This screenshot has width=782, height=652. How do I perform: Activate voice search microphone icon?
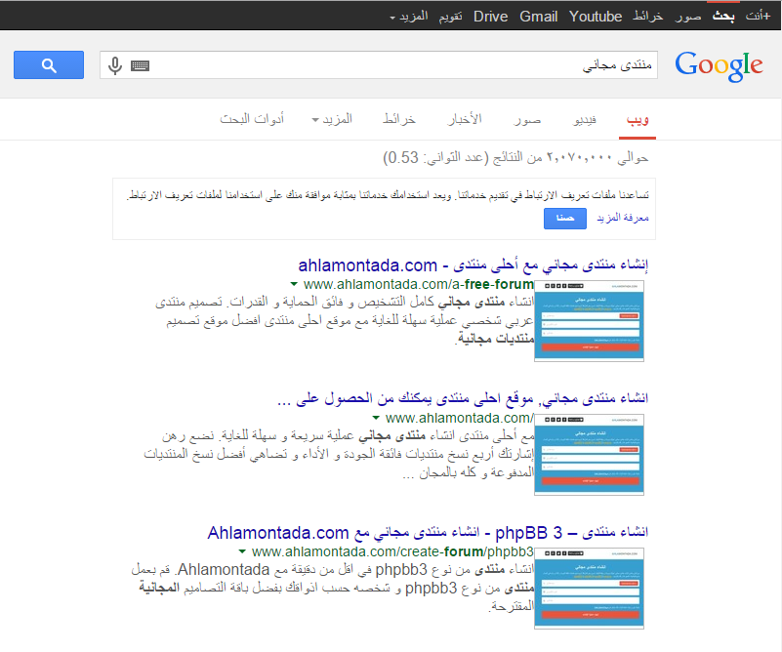point(115,65)
